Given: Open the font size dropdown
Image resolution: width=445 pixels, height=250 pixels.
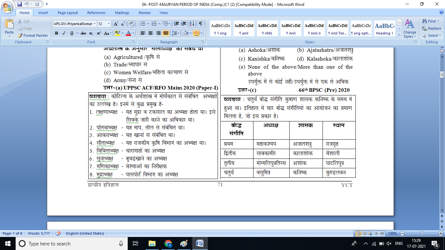Looking at the screenshot, I should 109,24.
